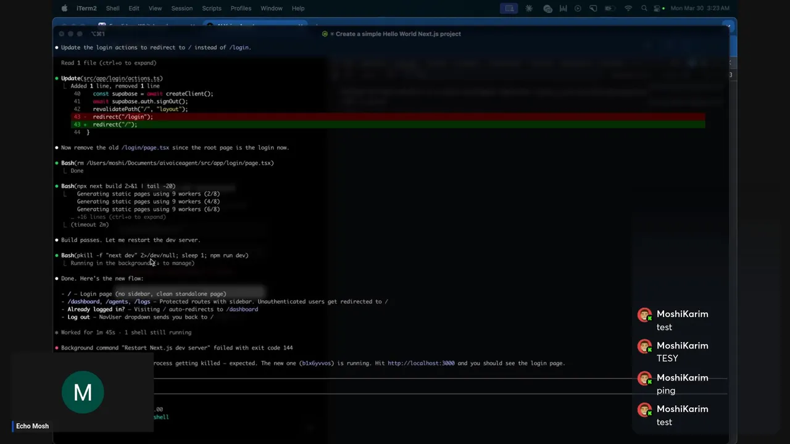Click the removed red line redirect("/login")

(389, 117)
